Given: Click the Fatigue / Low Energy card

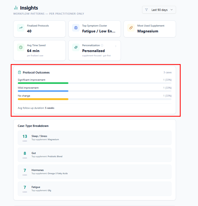Looking at the screenshot, I should coord(94,29).
